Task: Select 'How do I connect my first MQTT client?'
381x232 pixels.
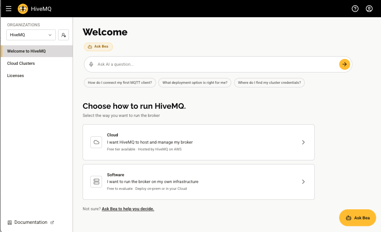Action: pos(120,82)
